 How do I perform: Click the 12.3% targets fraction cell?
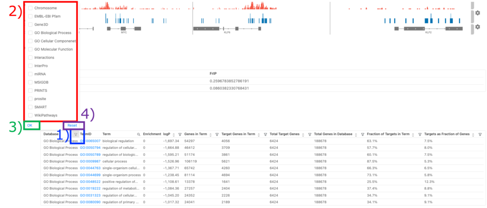pyautogui.click(x=429, y=181)
